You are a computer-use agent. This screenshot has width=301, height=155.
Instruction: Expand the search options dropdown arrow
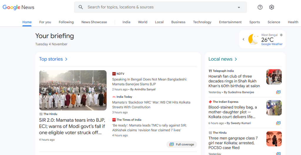(239, 7)
